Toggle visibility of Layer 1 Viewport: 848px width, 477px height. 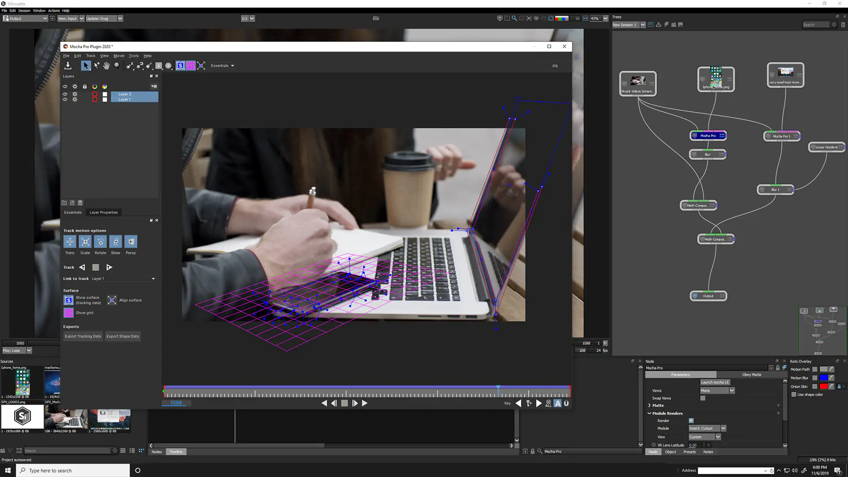[x=64, y=99]
